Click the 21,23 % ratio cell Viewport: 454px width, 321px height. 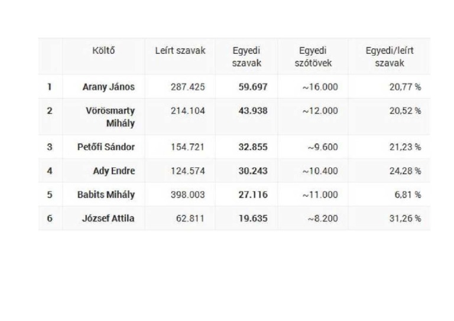pyautogui.click(x=405, y=147)
